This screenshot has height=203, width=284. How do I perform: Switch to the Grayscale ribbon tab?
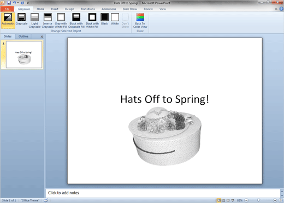[24, 9]
